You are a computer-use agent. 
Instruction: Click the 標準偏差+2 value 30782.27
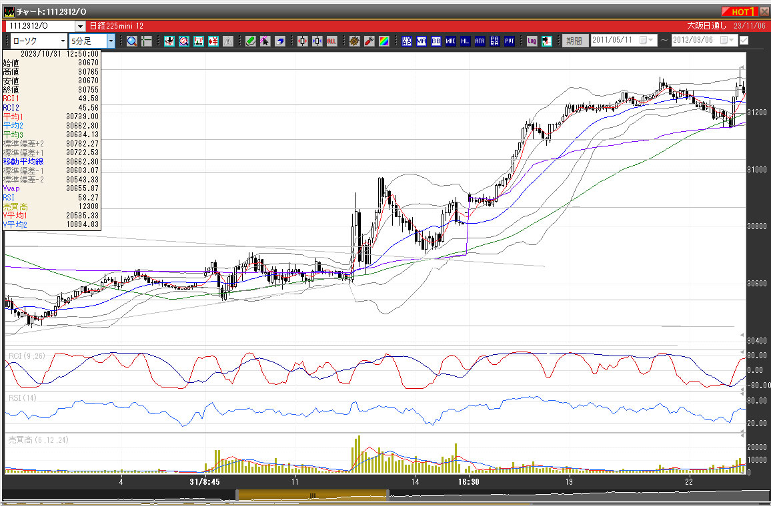pos(83,144)
